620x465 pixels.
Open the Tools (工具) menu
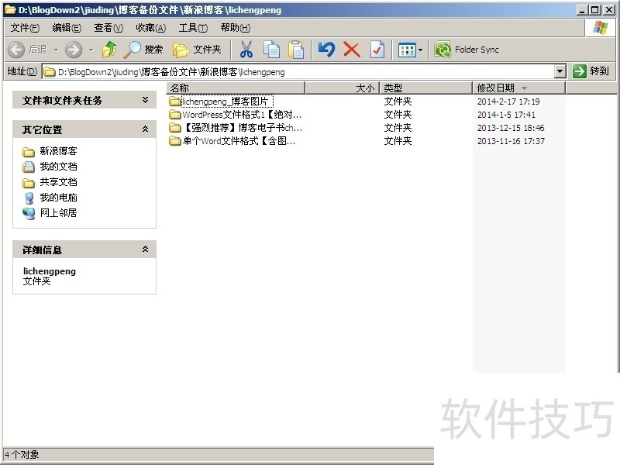point(192,28)
